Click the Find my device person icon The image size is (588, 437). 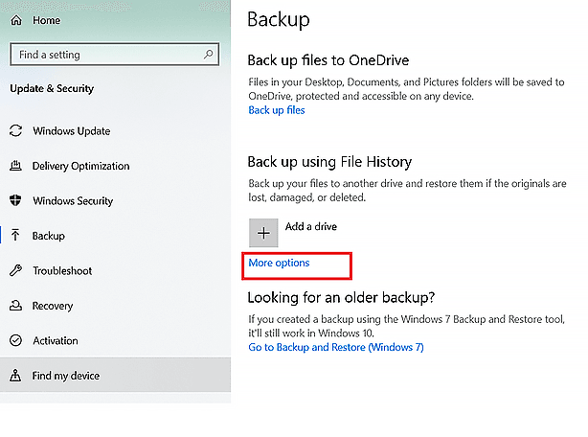click(15, 376)
